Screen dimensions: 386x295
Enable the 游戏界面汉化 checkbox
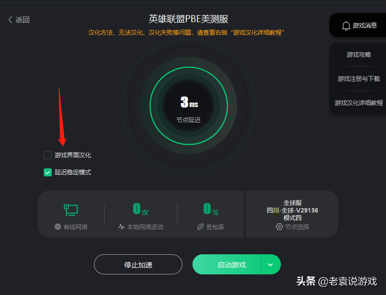48,155
